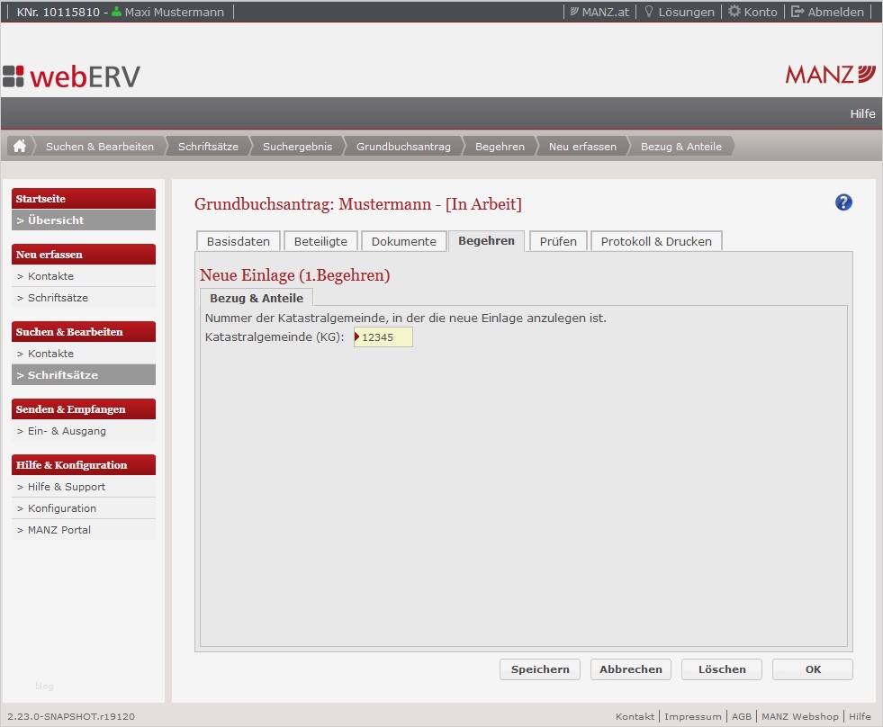Click the MANZ logo at top right
The height and width of the screenshot is (727, 883).
point(830,75)
